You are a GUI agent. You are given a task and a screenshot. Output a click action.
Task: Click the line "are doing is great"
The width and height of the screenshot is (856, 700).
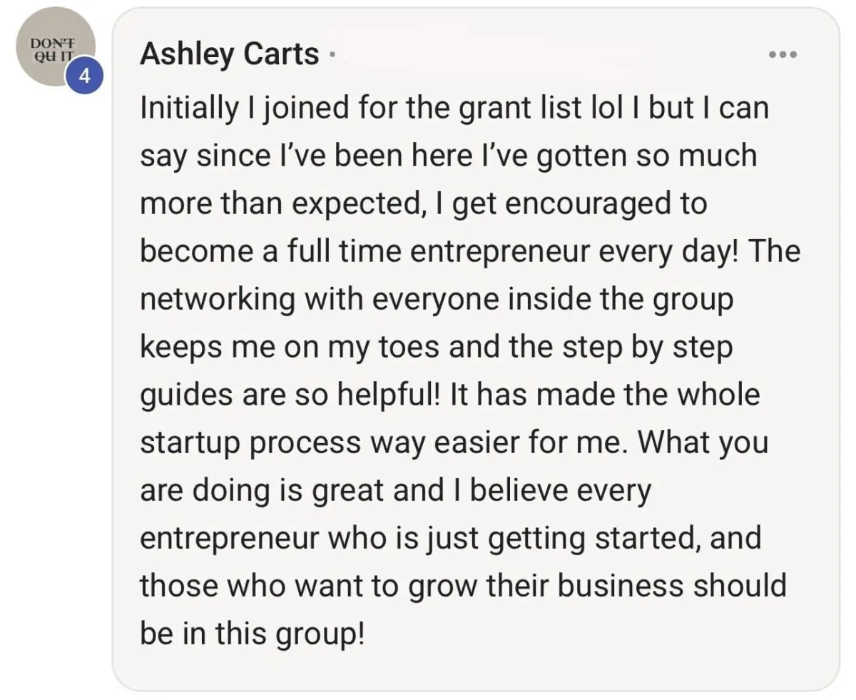click(x=290, y=491)
